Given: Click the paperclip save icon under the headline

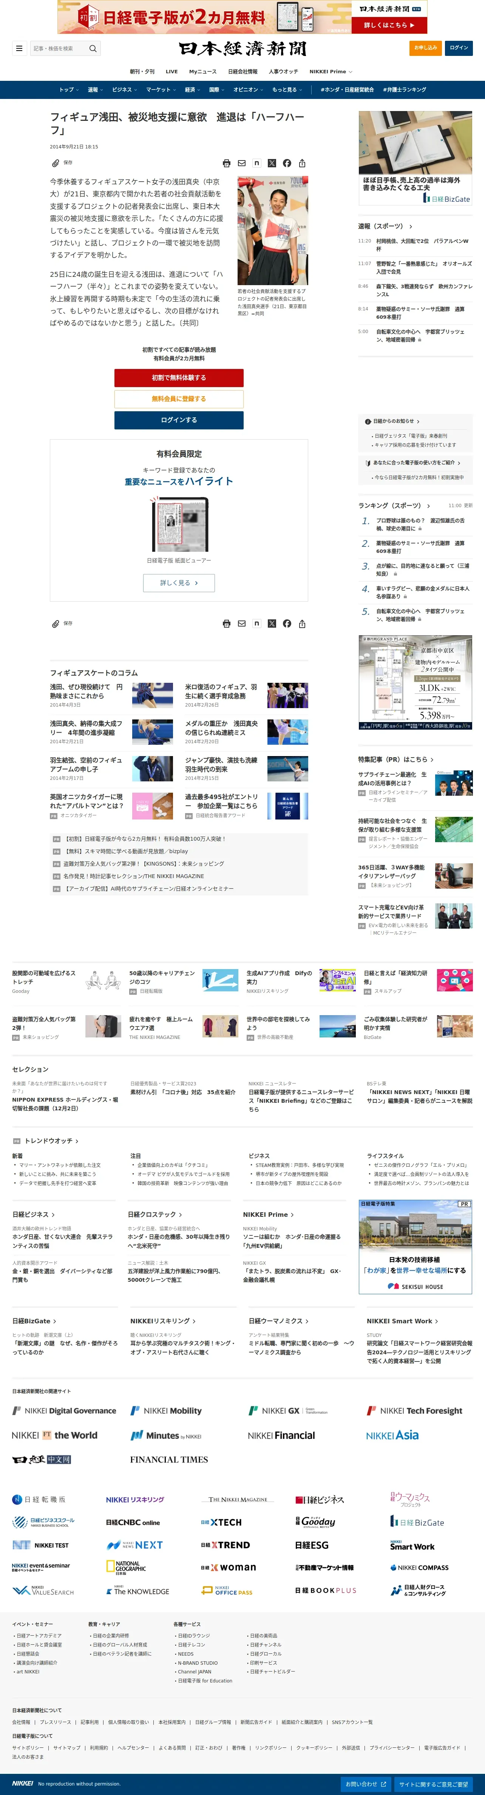Looking at the screenshot, I should [55, 163].
